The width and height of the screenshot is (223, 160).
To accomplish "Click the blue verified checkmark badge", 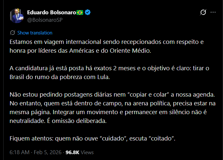I will [x=88, y=13].
